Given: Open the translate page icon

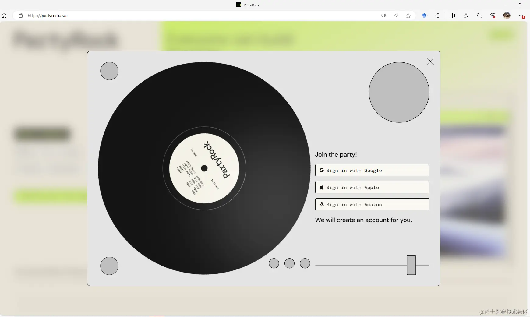Looking at the screenshot, I should [384, 16].
